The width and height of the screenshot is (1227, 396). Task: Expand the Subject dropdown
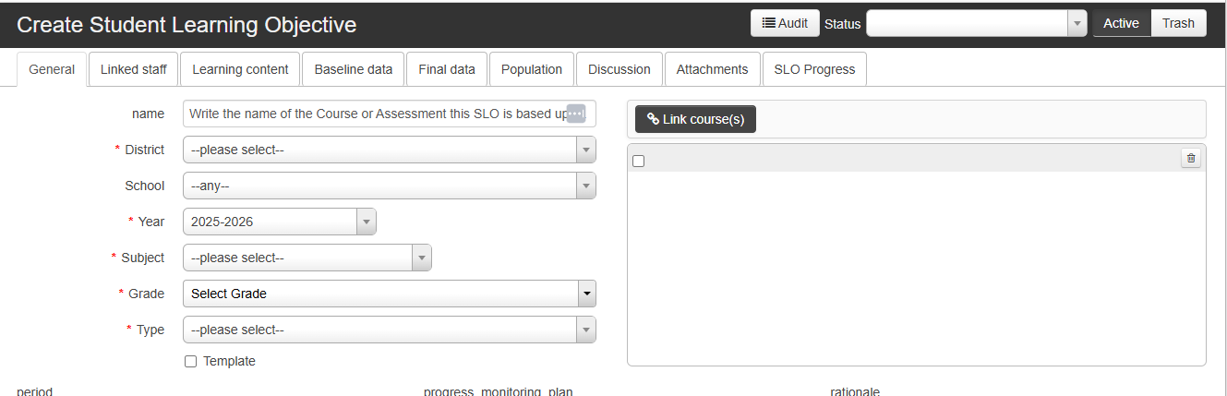point(307,258)
